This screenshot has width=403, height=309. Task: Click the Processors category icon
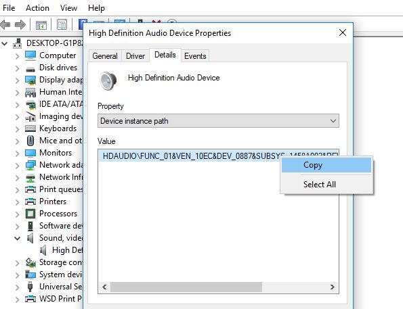[x=30, y=214]
